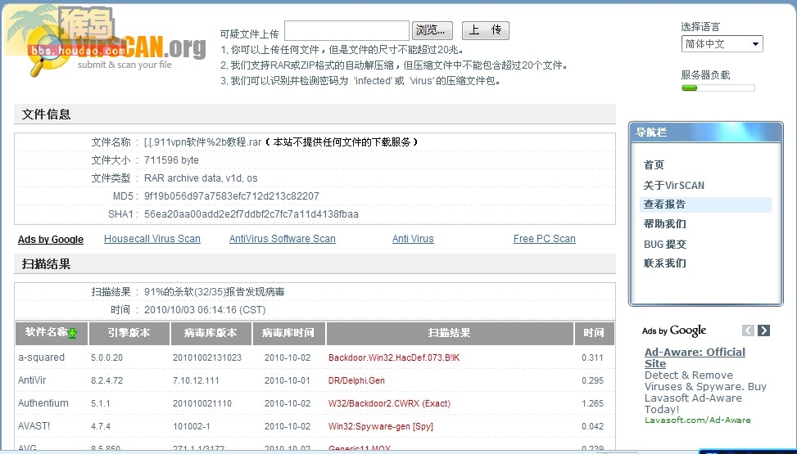This screenshot has width=797, height=454.
Task: Click the a-squared engine version 5.0.0.20
Action: click(106, 357)
